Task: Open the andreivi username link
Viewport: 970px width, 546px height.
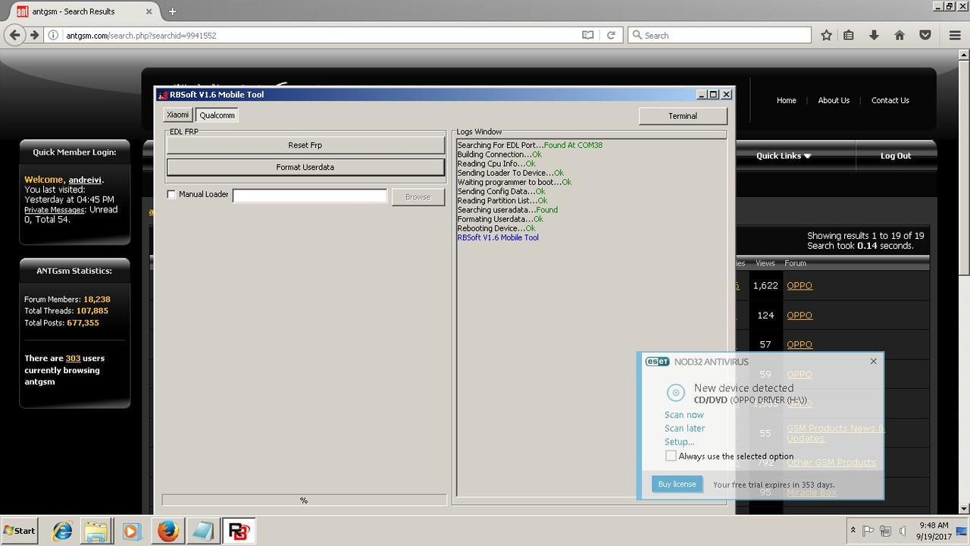Action: click(86, 180)
